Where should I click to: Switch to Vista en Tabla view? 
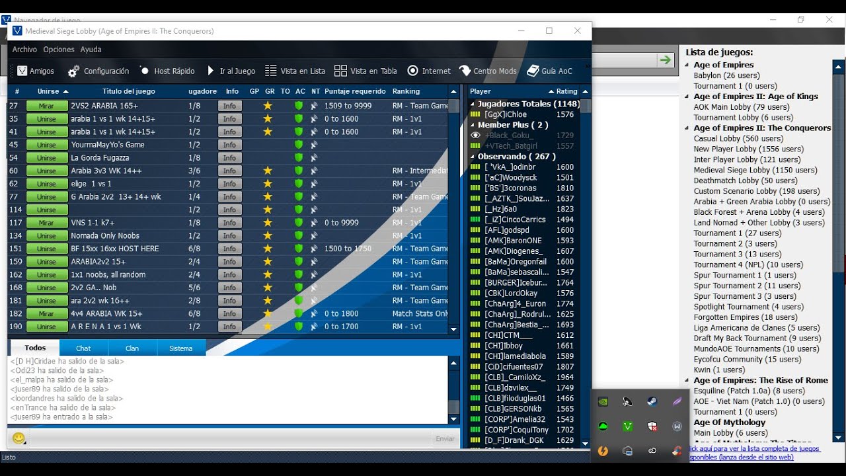(365, 71)
